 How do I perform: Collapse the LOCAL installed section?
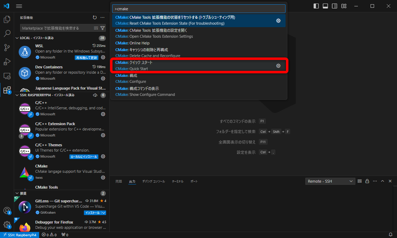[x=17, y=38]
